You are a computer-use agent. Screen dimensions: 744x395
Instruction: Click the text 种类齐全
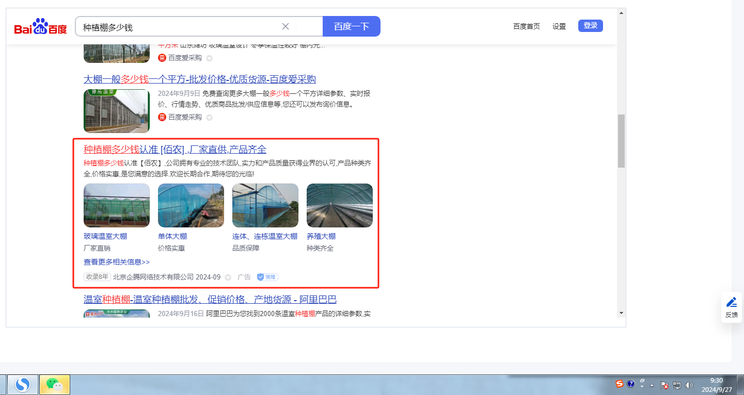[x=320, y=248]
